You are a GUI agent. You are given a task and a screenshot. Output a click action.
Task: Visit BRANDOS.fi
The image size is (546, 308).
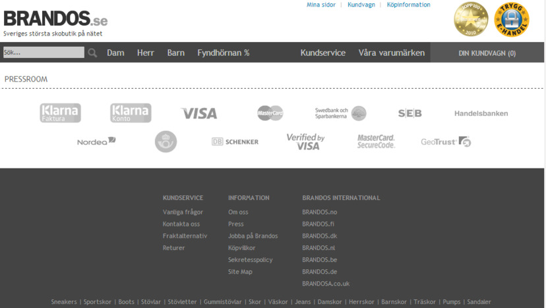(318, 224)
